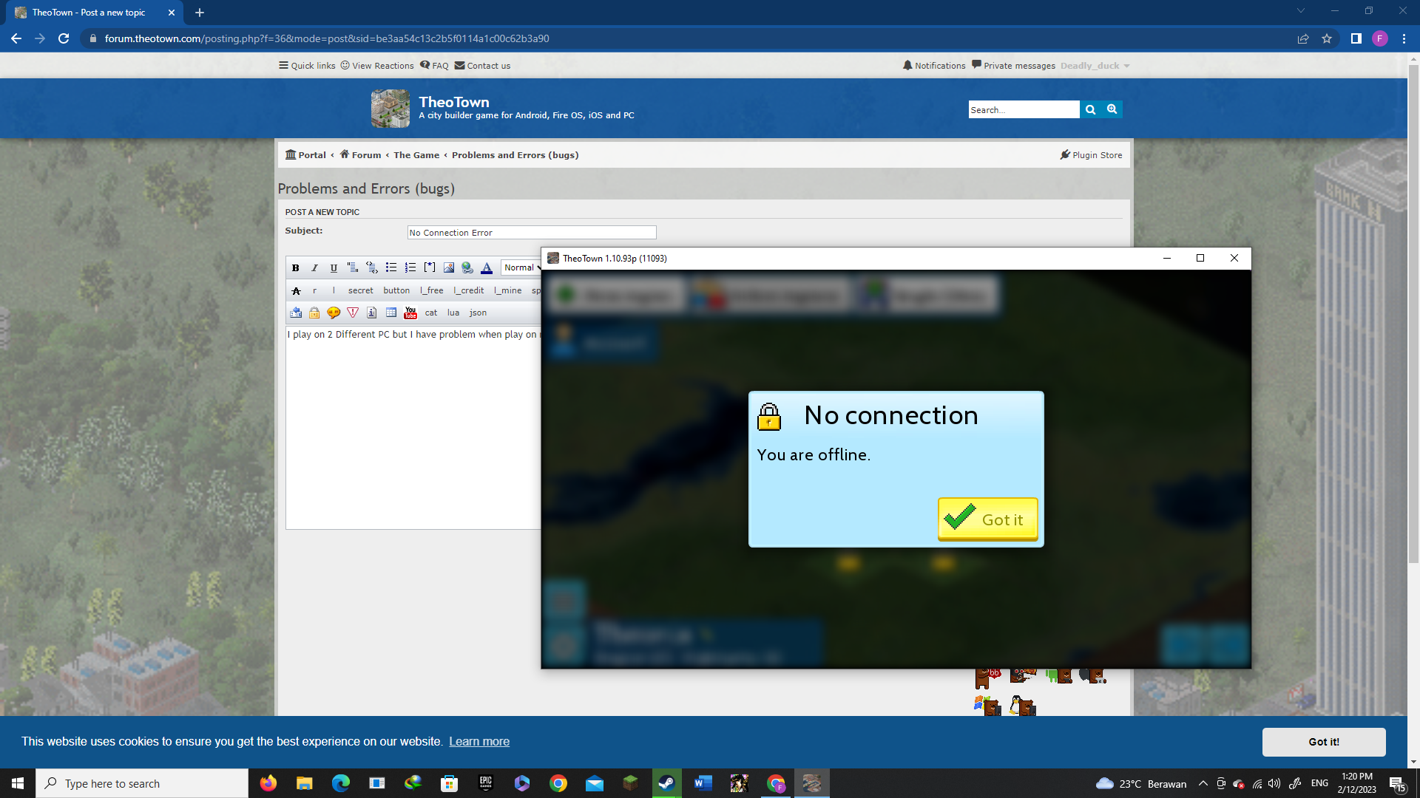Insert the red warning triangle tag
Viewport: 1420px width, 798px height.
click(353, 313)
